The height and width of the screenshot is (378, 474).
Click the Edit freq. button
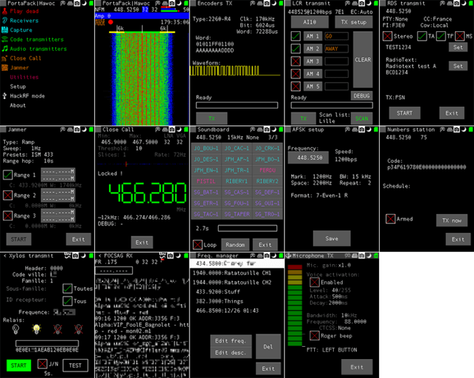point(229,341)
